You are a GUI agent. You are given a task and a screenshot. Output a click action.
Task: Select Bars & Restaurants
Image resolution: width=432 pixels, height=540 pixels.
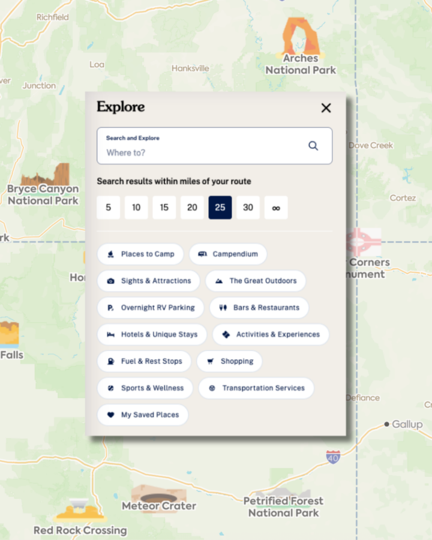(x=259, y=308)
